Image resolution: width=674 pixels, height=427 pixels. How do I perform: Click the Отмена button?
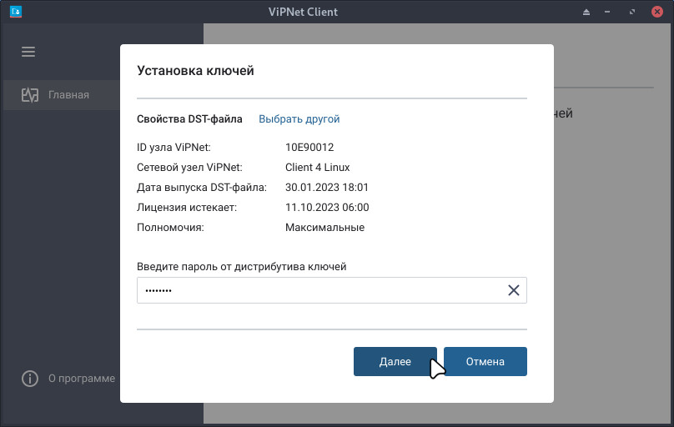click(485, 362)
